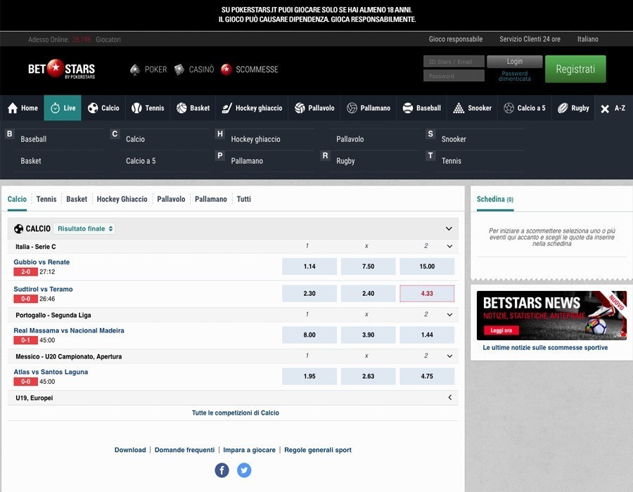Viewport: 633px width, 492px height.
Task: Open Download footer link
Action: click(x=130, y=450)
